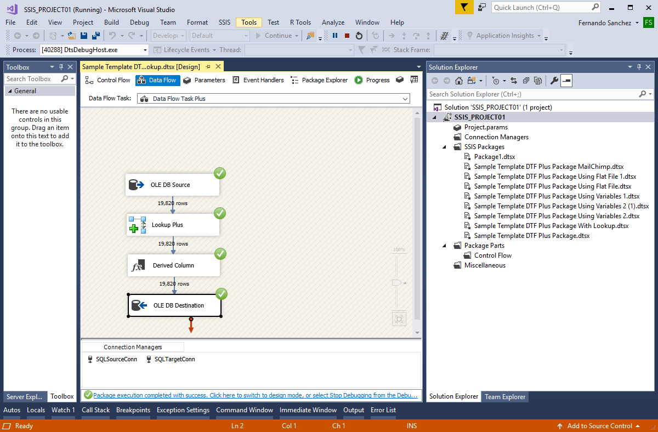Toggle Preview Selected Items in Solution Explorer

tap(566, 81)
